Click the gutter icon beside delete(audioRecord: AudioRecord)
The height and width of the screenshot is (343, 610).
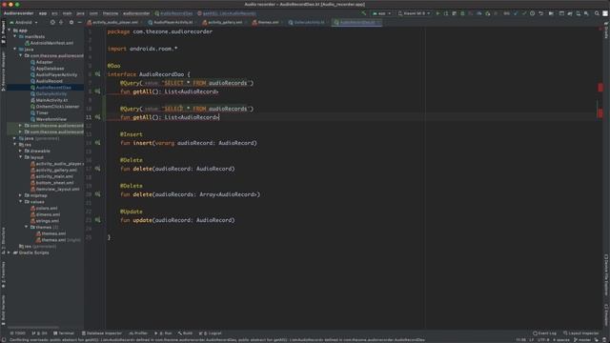(x=97, y=169)
